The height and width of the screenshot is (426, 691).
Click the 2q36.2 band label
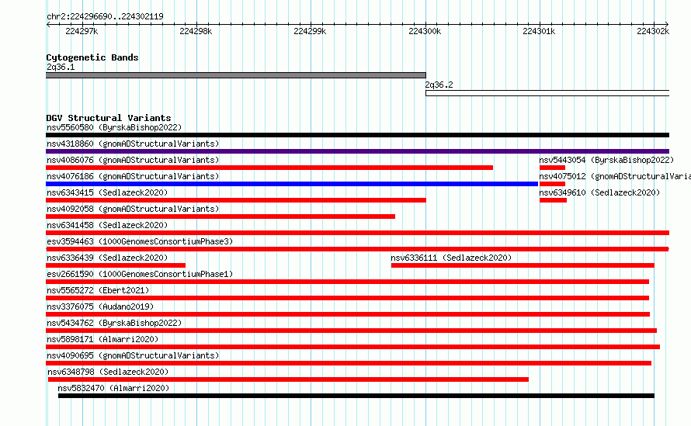pyautogui.click(x=439, y=85)
